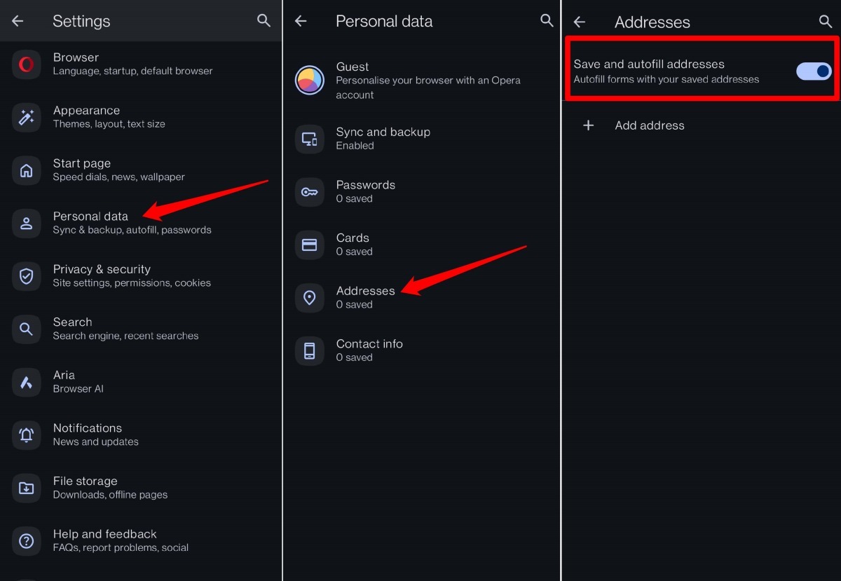
Task: Tap the Opera logo icon beside Browser
Action: point(26,64)
